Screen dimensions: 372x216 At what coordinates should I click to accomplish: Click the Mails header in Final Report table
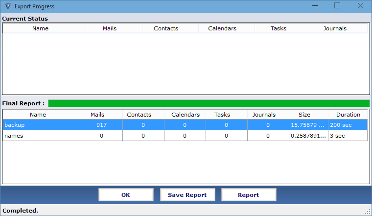(97, 115)
